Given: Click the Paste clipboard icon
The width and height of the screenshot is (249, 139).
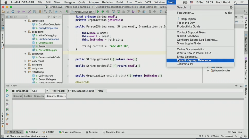Looking at the screenshot, I should tap(39, 12).
